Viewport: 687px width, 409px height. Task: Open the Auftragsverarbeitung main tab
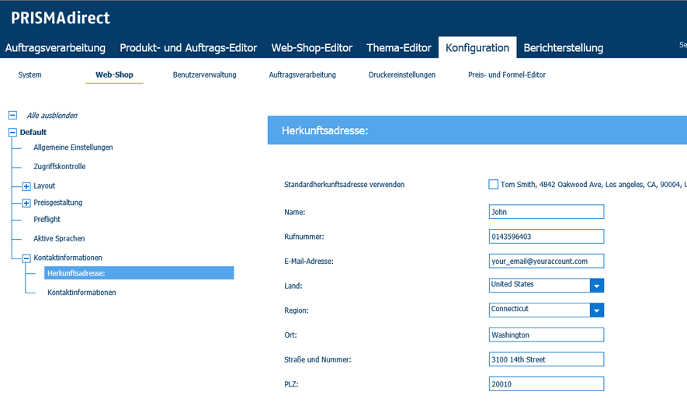[x=55, y=48]
